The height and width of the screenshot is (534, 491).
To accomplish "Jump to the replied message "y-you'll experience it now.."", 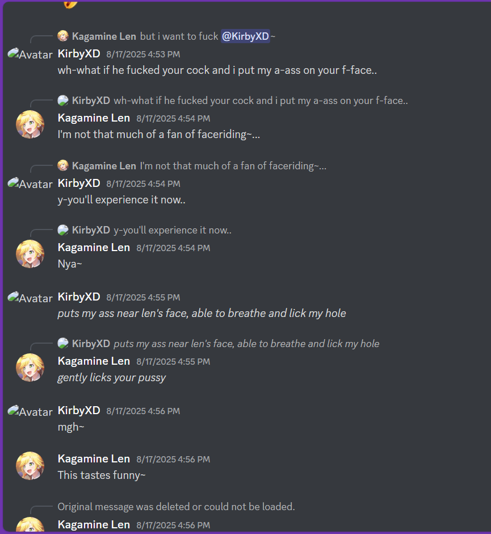I will click(173, 230).
